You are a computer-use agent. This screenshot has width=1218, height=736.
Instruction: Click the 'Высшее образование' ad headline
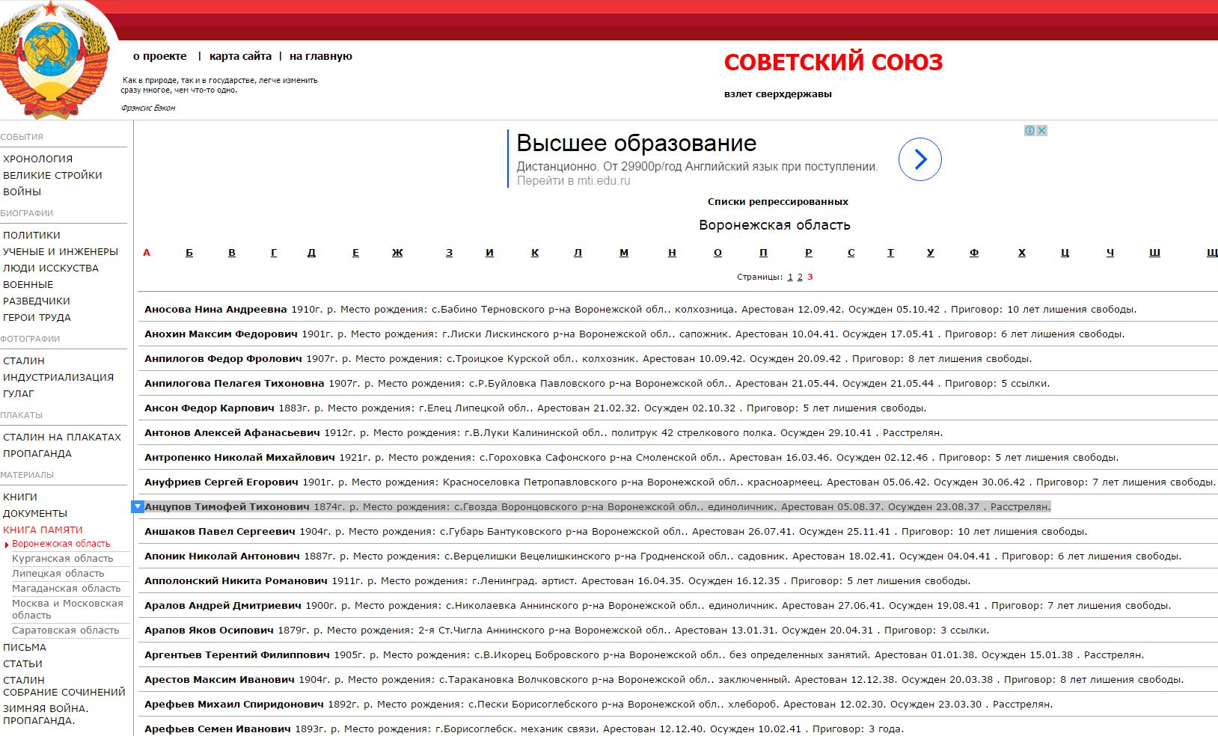click(x=636, y=143)
